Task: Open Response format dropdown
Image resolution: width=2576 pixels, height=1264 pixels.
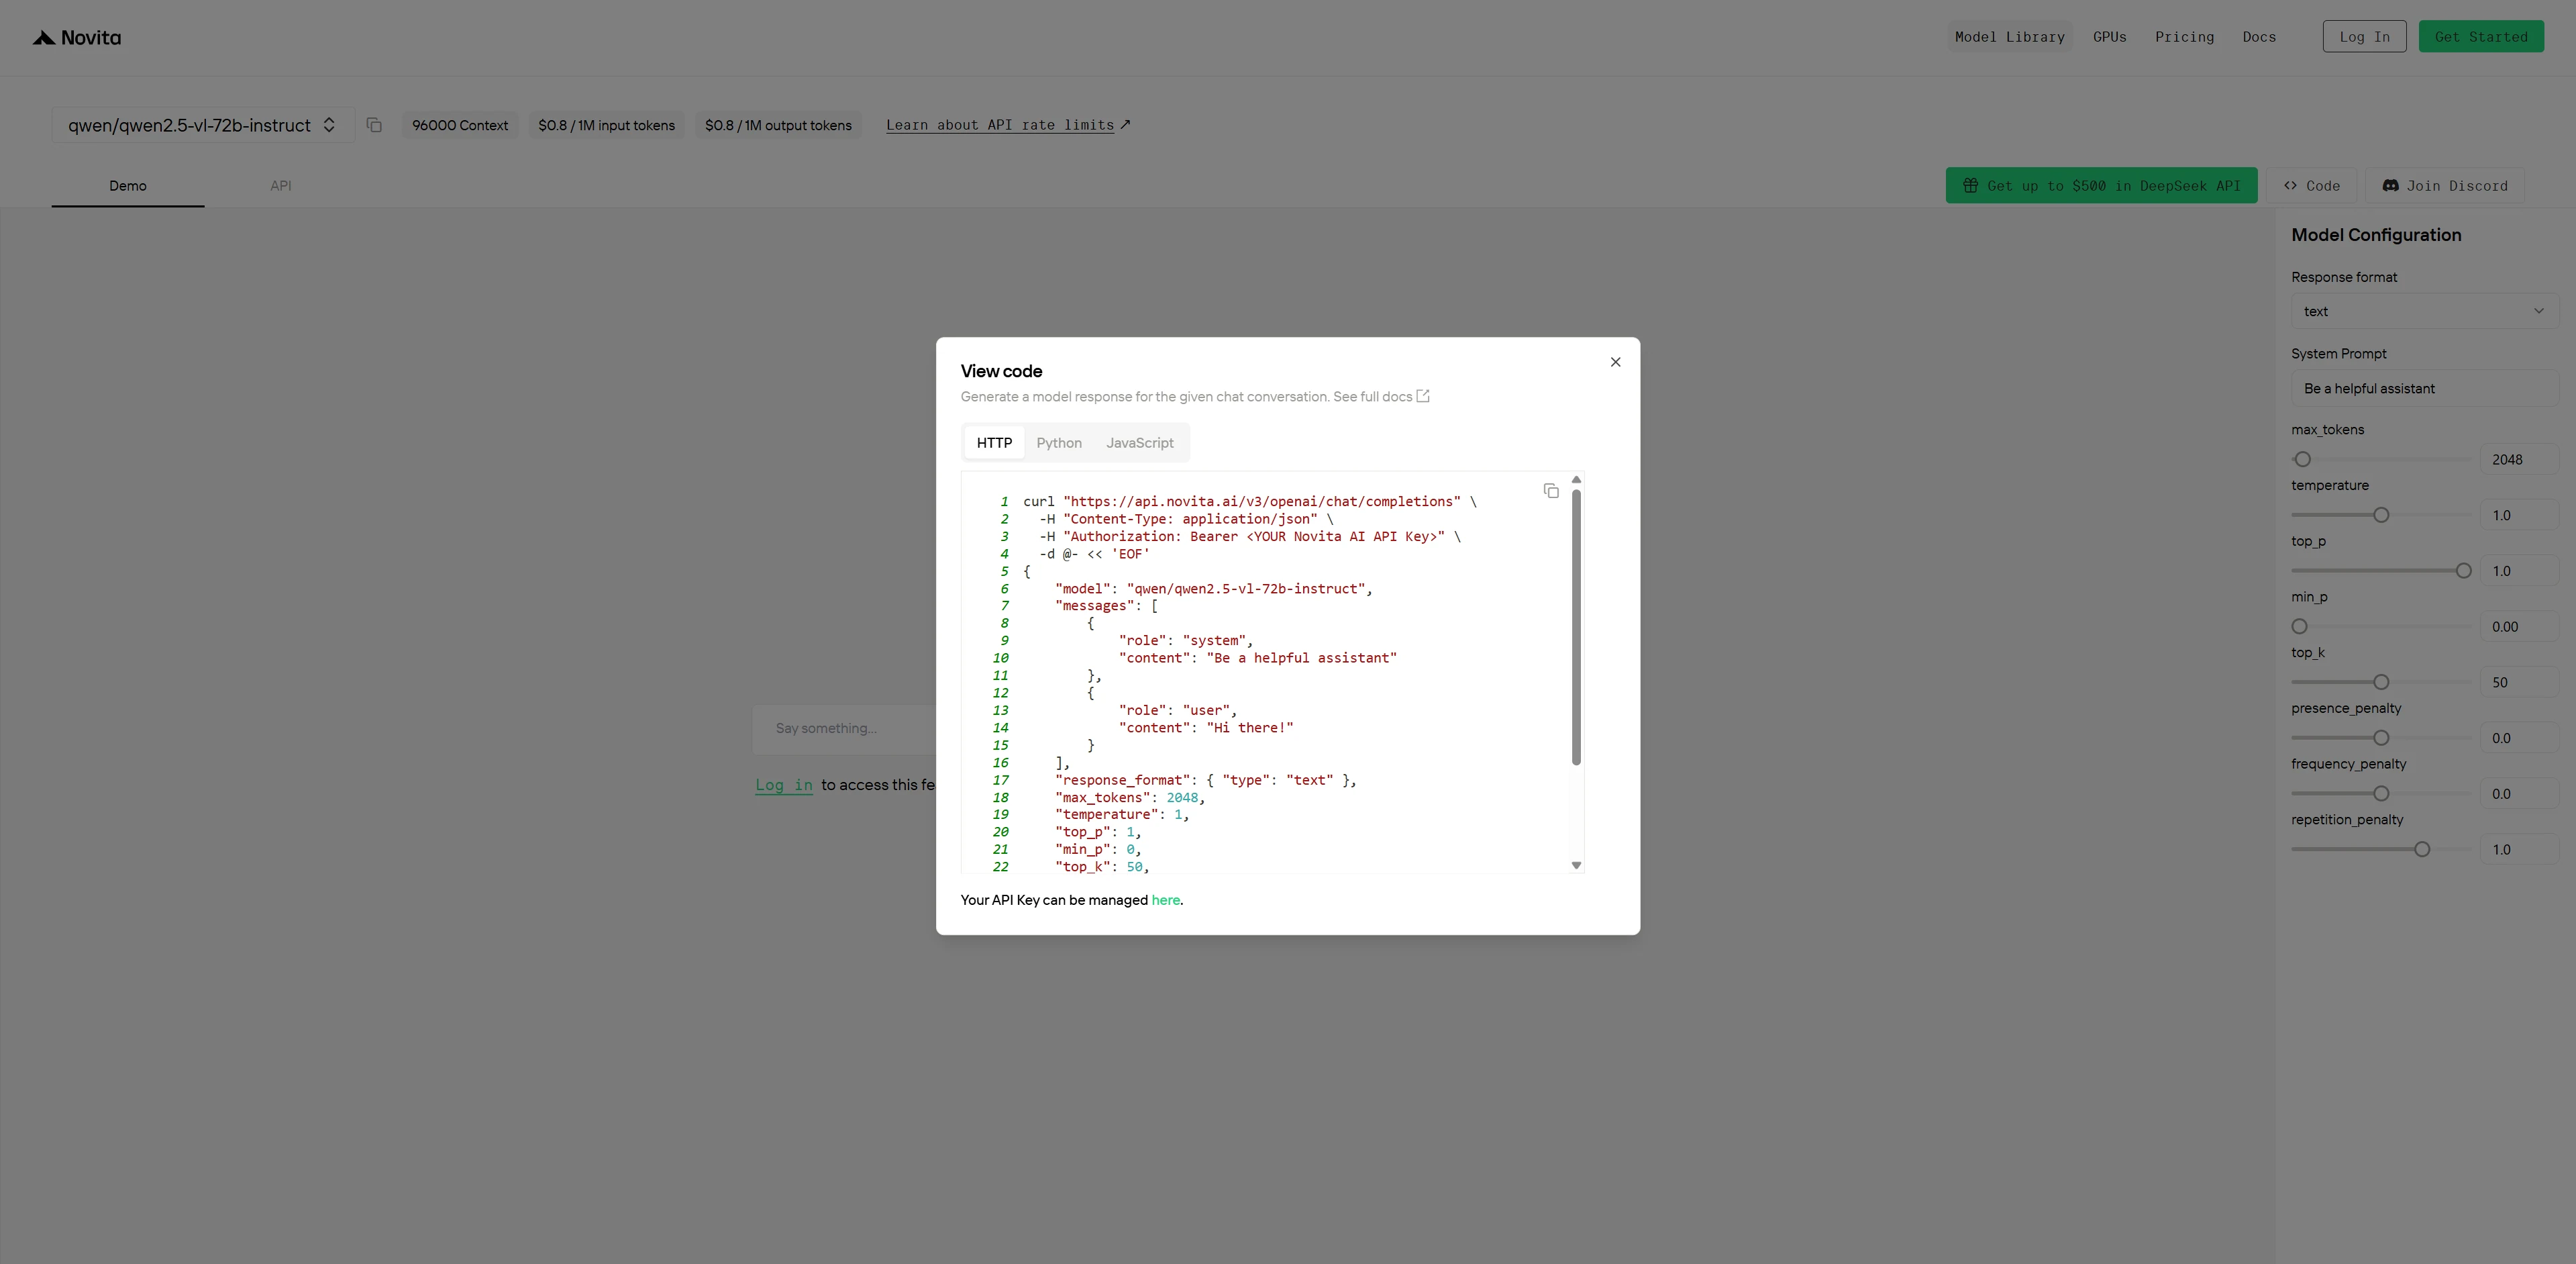Action: click(2424, 311)
